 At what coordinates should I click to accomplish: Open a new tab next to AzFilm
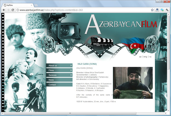pyautogui.click(x=36, y=5)
